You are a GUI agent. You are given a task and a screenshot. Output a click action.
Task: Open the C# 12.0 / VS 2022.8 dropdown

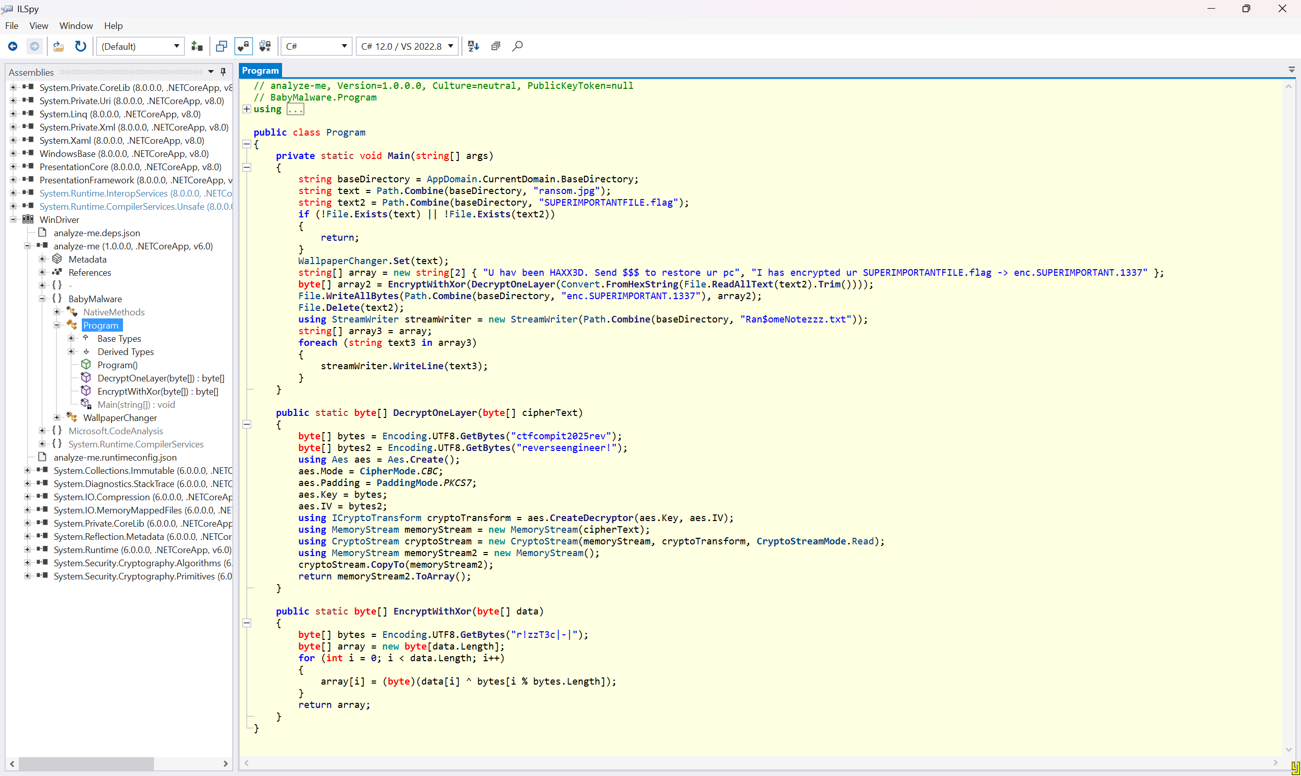point(407,47)
